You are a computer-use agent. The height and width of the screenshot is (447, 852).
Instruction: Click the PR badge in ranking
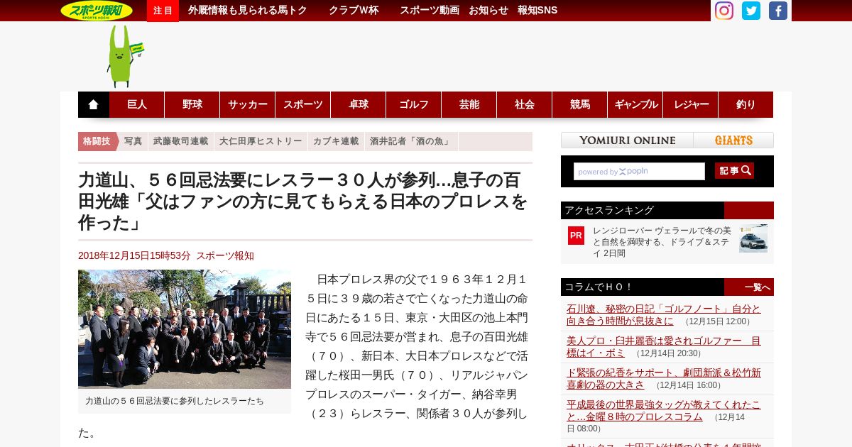tap(576, 236)
